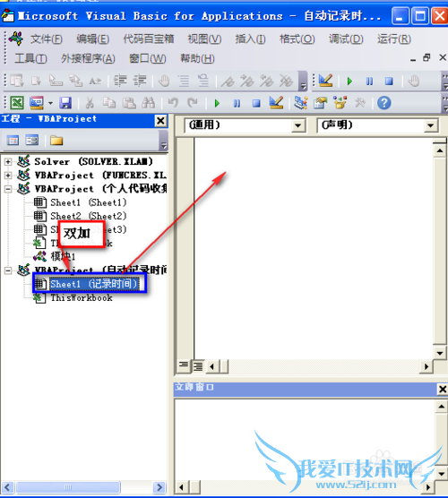Open the 文件(F) menu

[x=47, y=39]
